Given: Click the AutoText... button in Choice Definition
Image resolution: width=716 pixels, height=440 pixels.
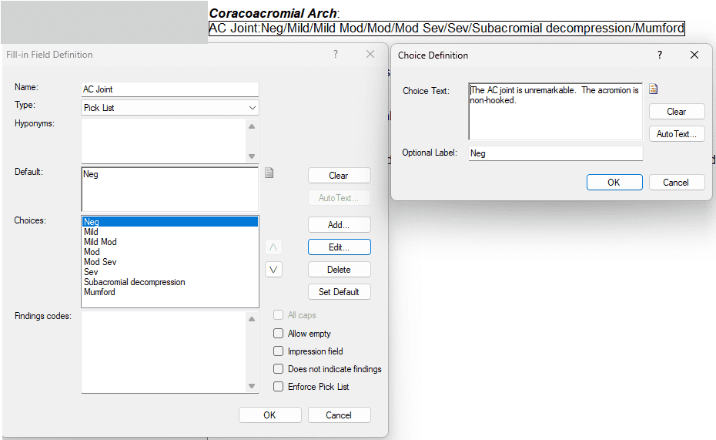Looking at the screenshot, I should [x=676, y=134].
